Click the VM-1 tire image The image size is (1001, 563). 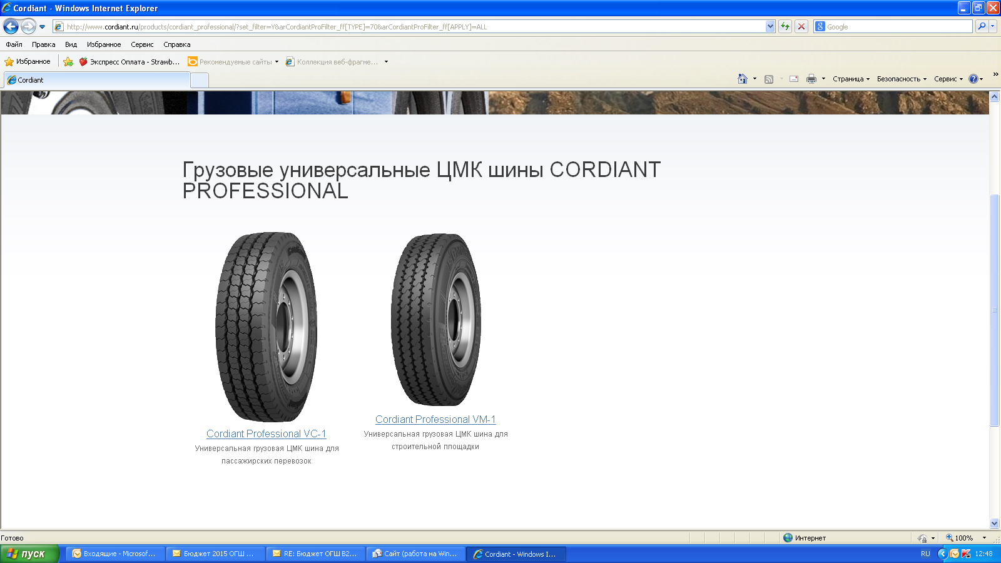click(x=436, y=320)
